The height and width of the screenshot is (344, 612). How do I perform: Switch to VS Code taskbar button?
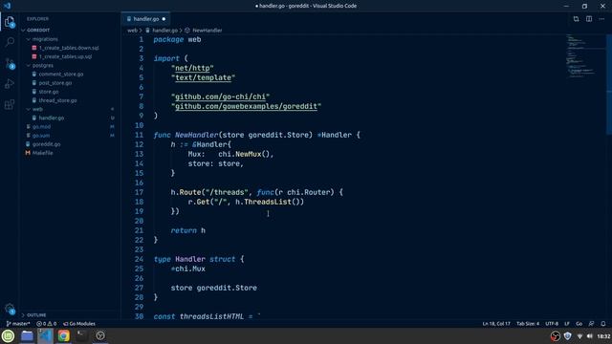(x=45, y=335)
